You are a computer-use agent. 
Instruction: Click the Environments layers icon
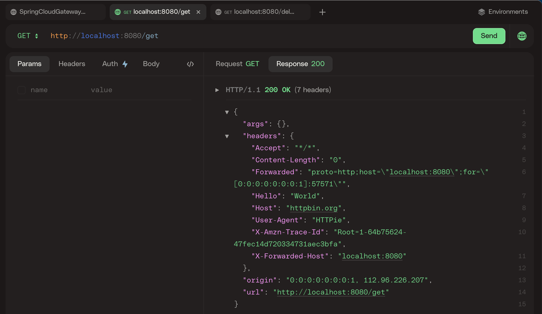pyautogui.click(x=481, y=12)
